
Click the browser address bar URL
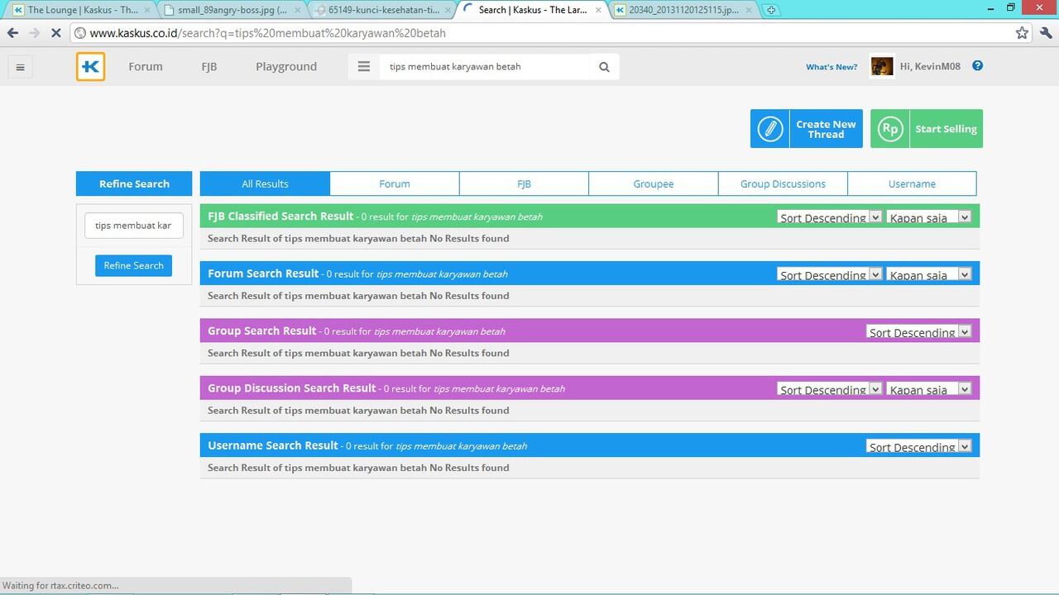(x=268, y=33)
